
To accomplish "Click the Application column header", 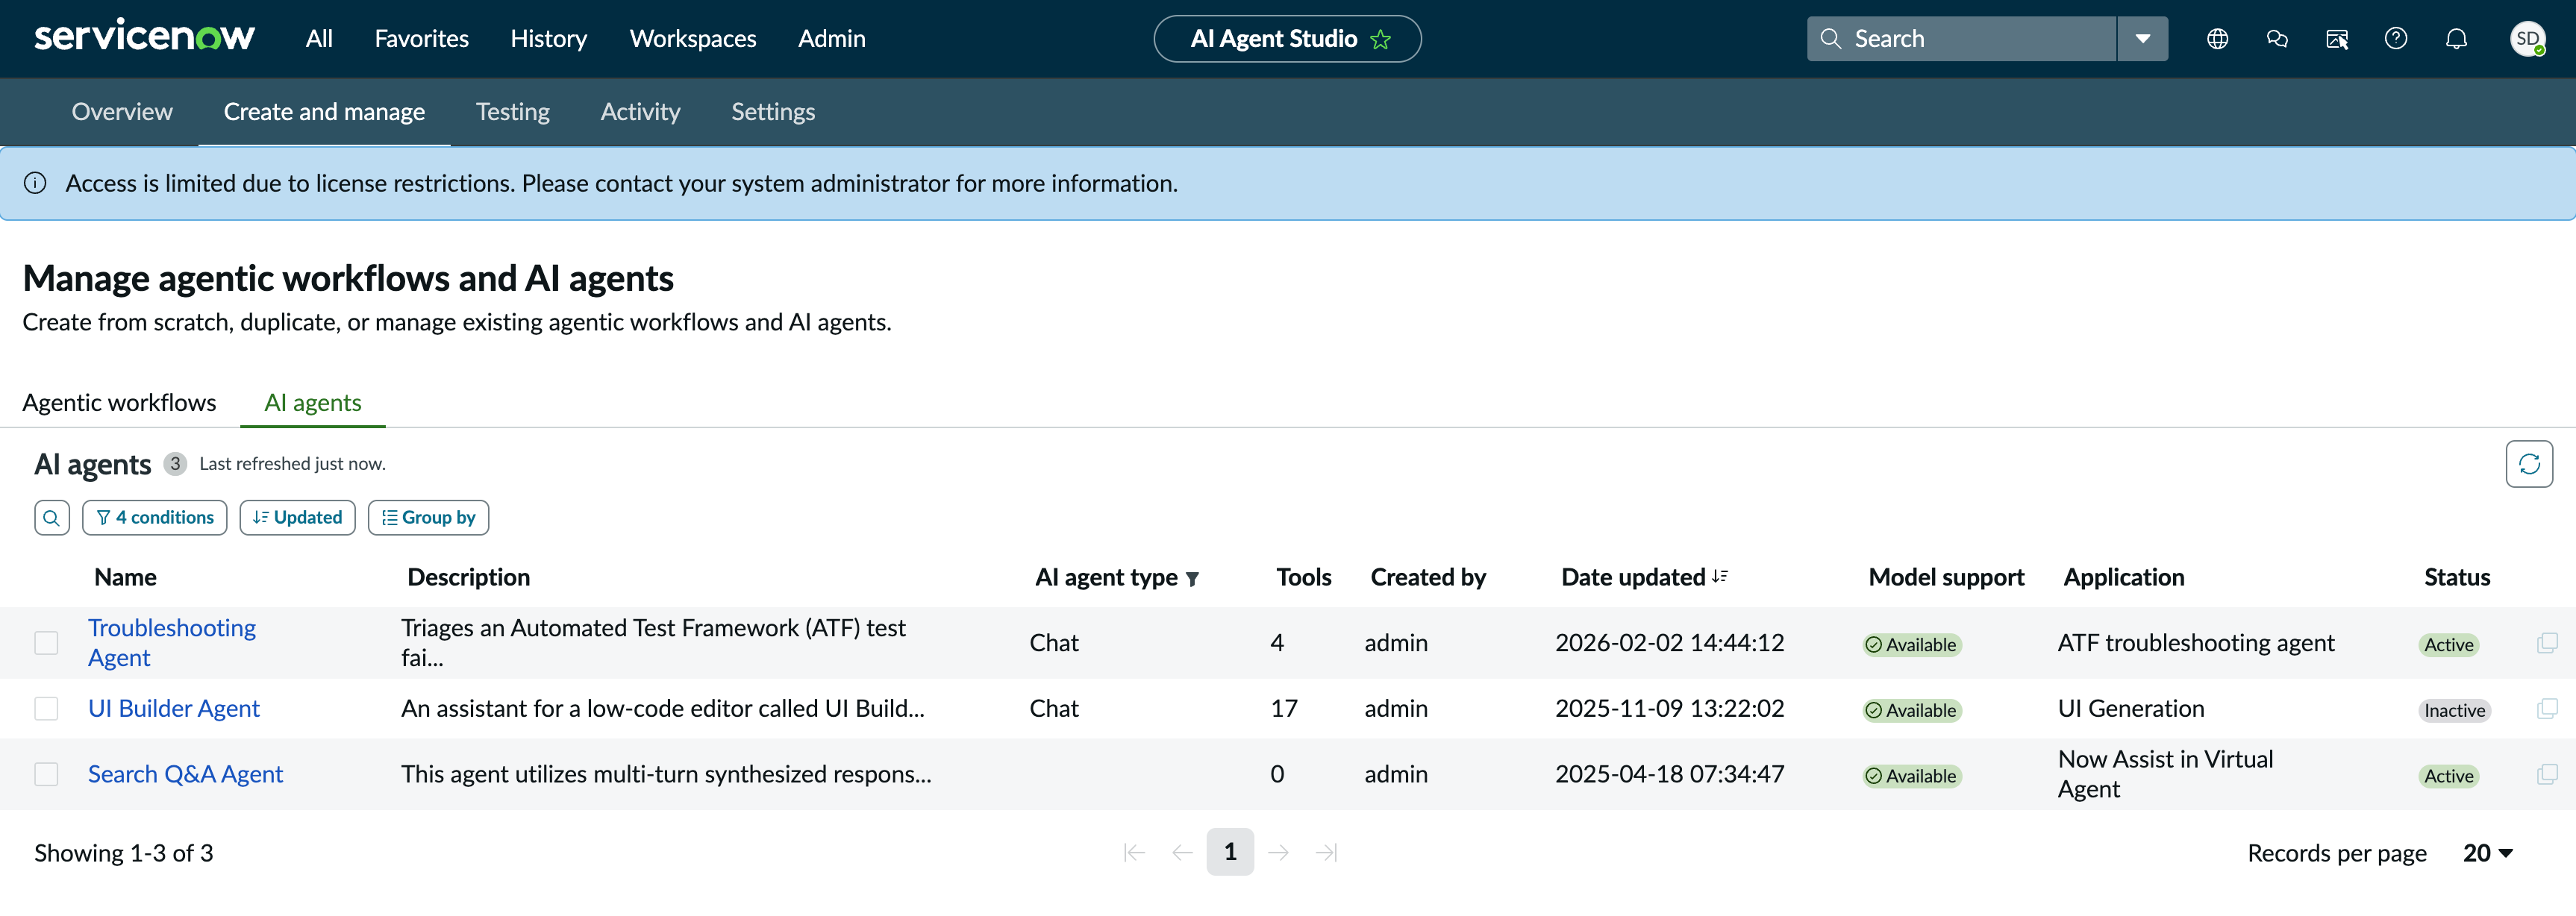I will 2124,577.
